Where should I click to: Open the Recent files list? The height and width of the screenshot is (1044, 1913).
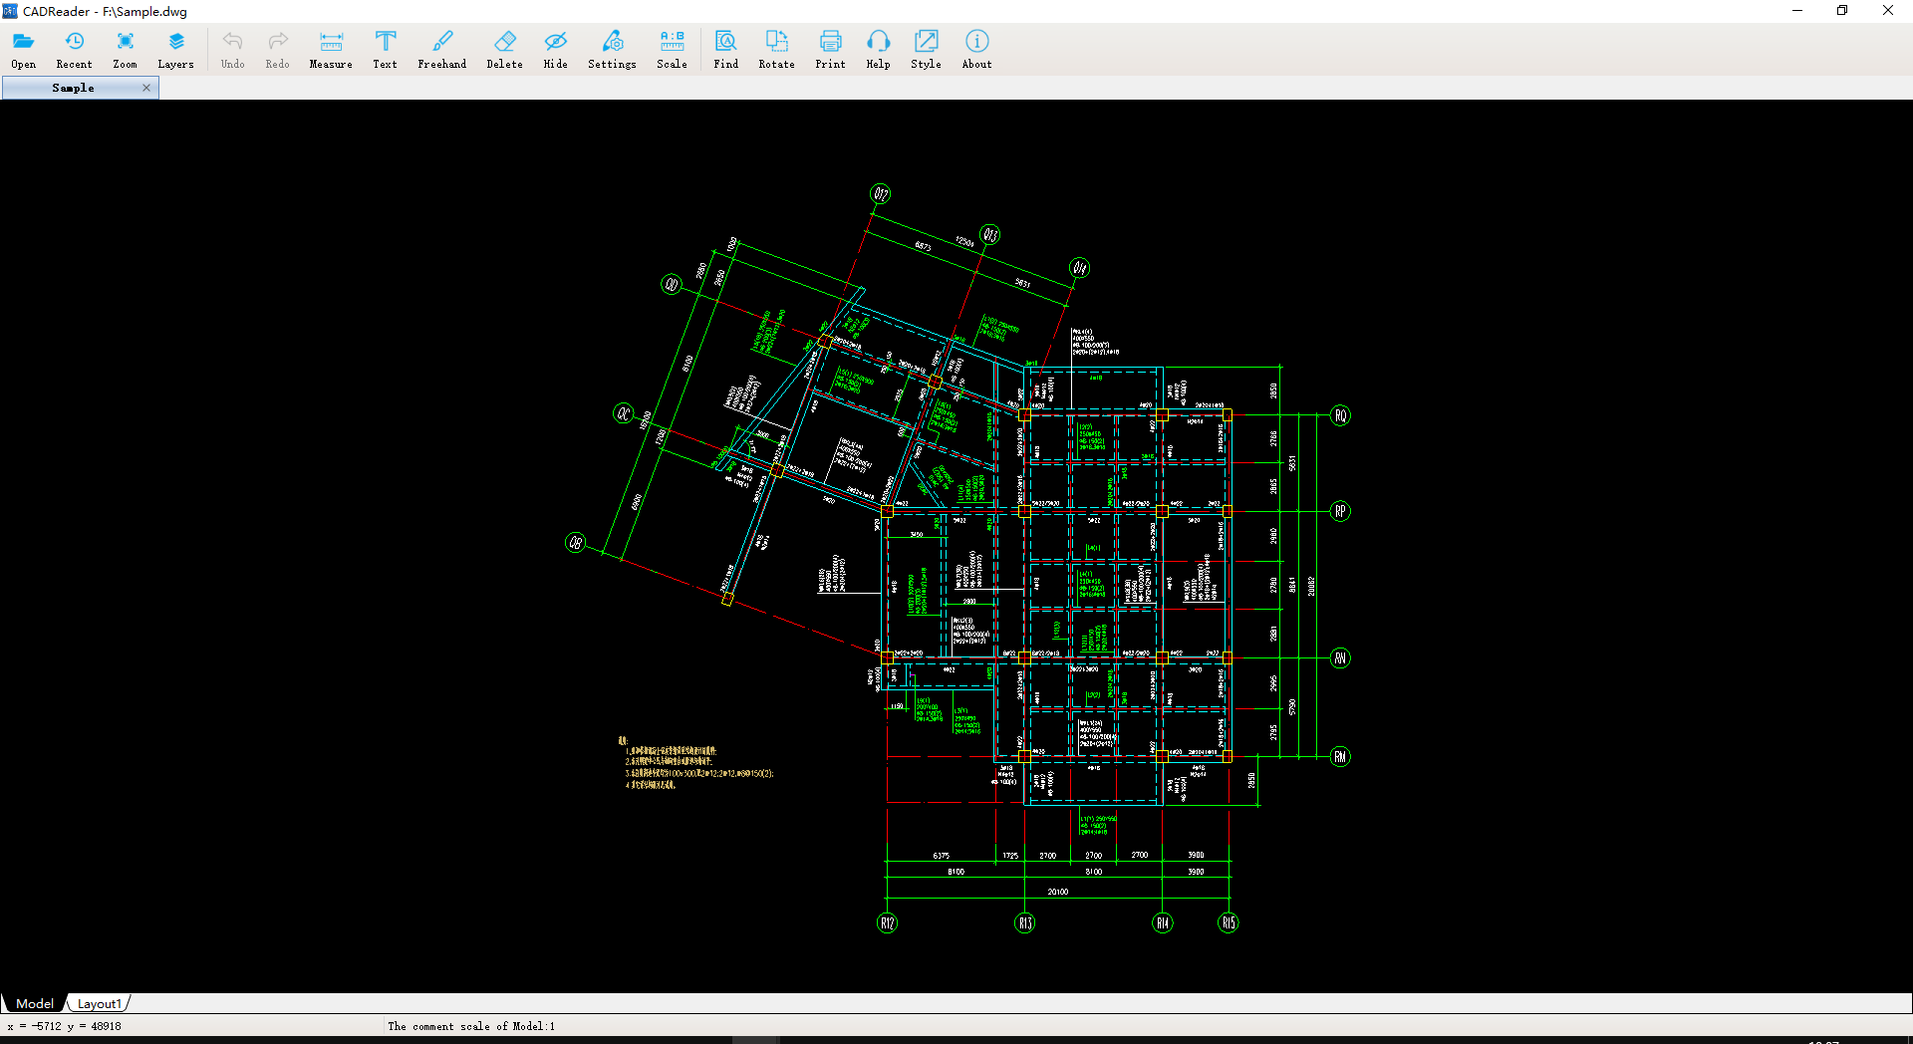coord(74,48)
